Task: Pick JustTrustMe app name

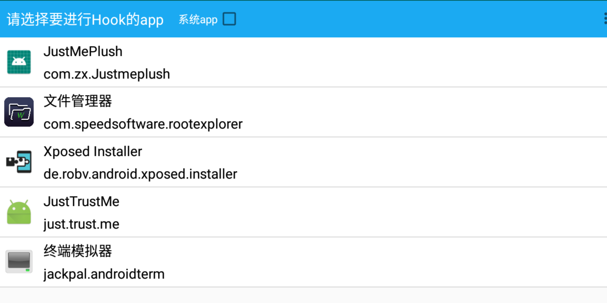Action: click(x=81, y=202)
